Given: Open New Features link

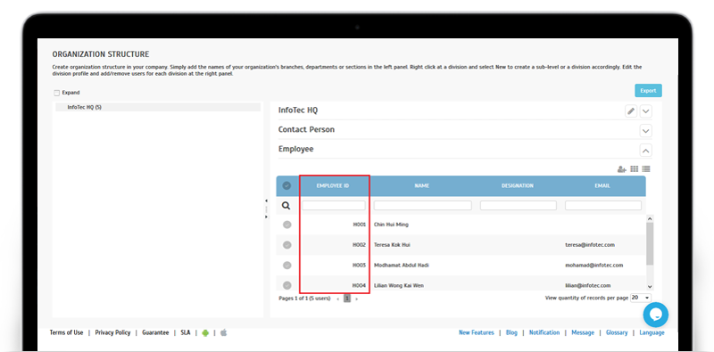Looking at the screenshot, I should 477,332.
